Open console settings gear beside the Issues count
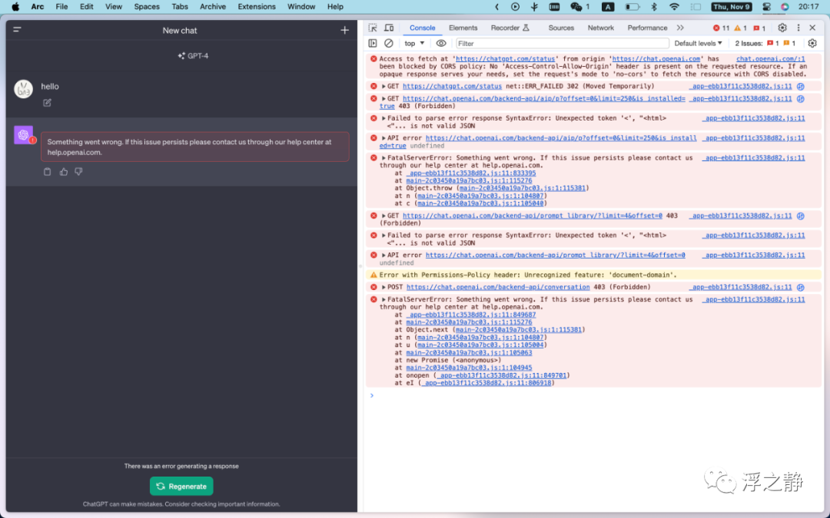The image size is (830, 518). 812,43
